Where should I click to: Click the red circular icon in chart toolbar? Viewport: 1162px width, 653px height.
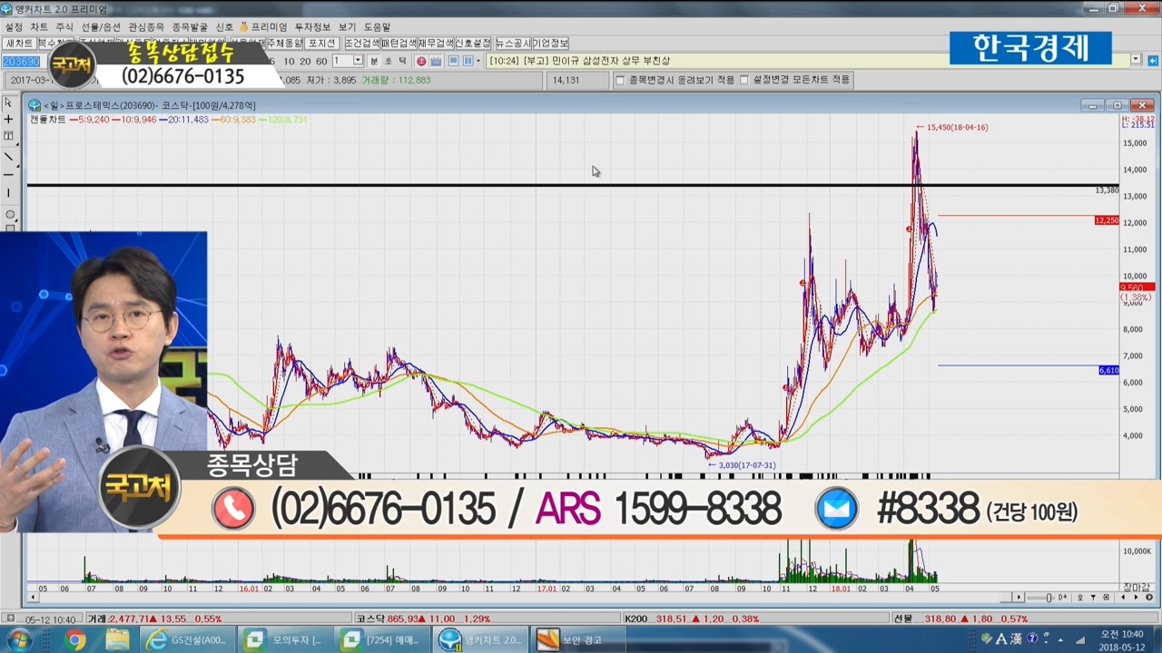[421, 61]
